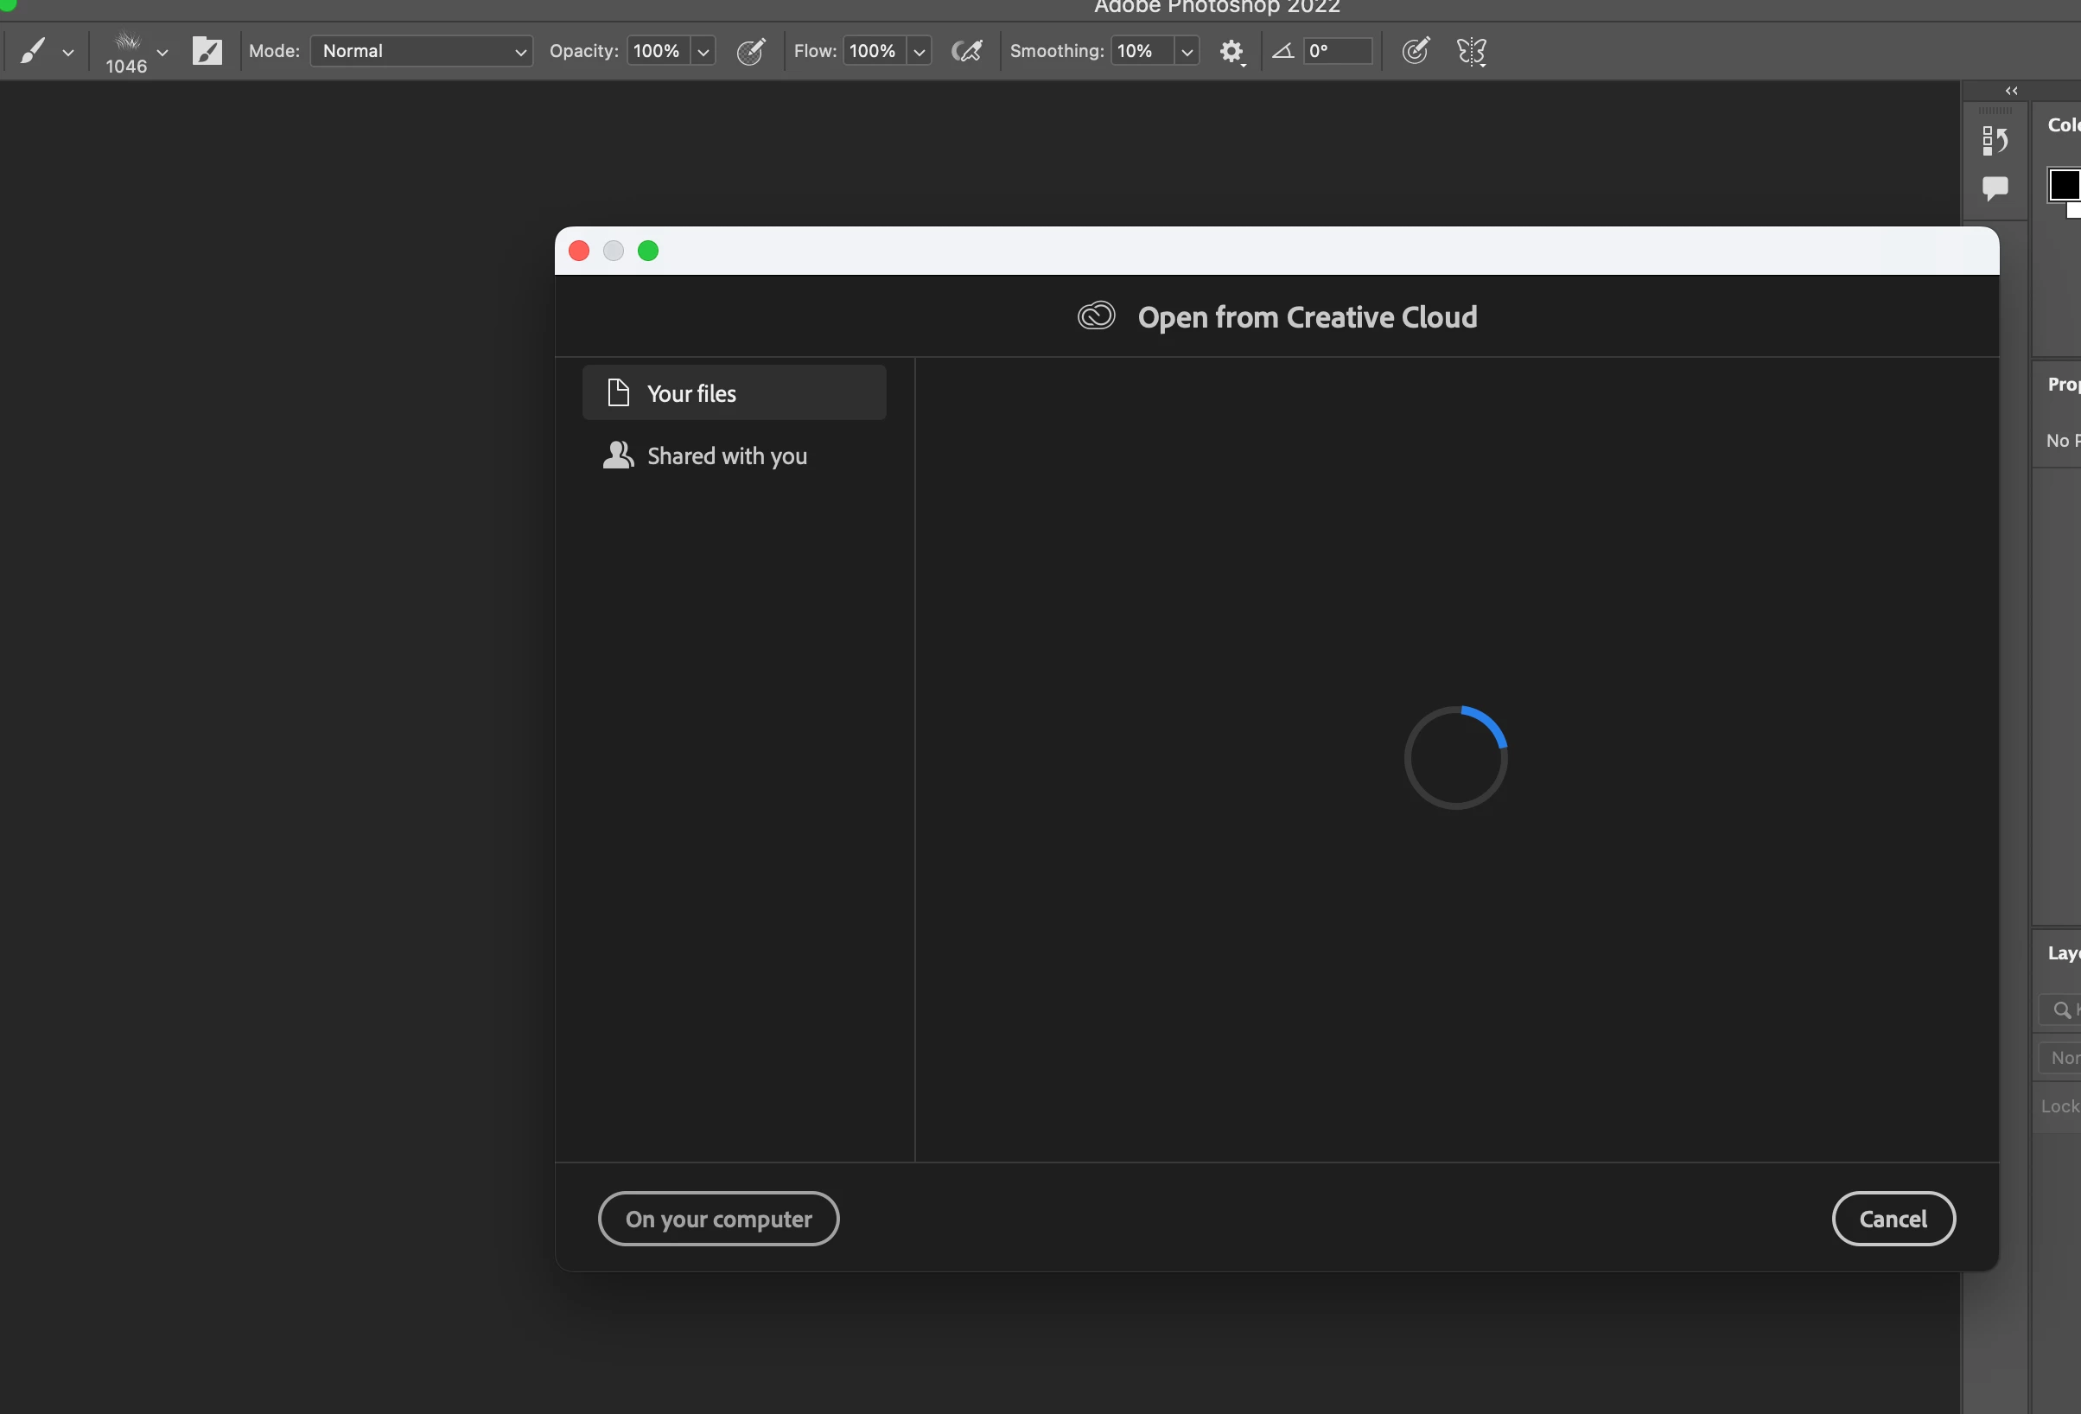Click the black foreground color swatch
This screenshot has width=2081, height=1414.
point(2063,184)
